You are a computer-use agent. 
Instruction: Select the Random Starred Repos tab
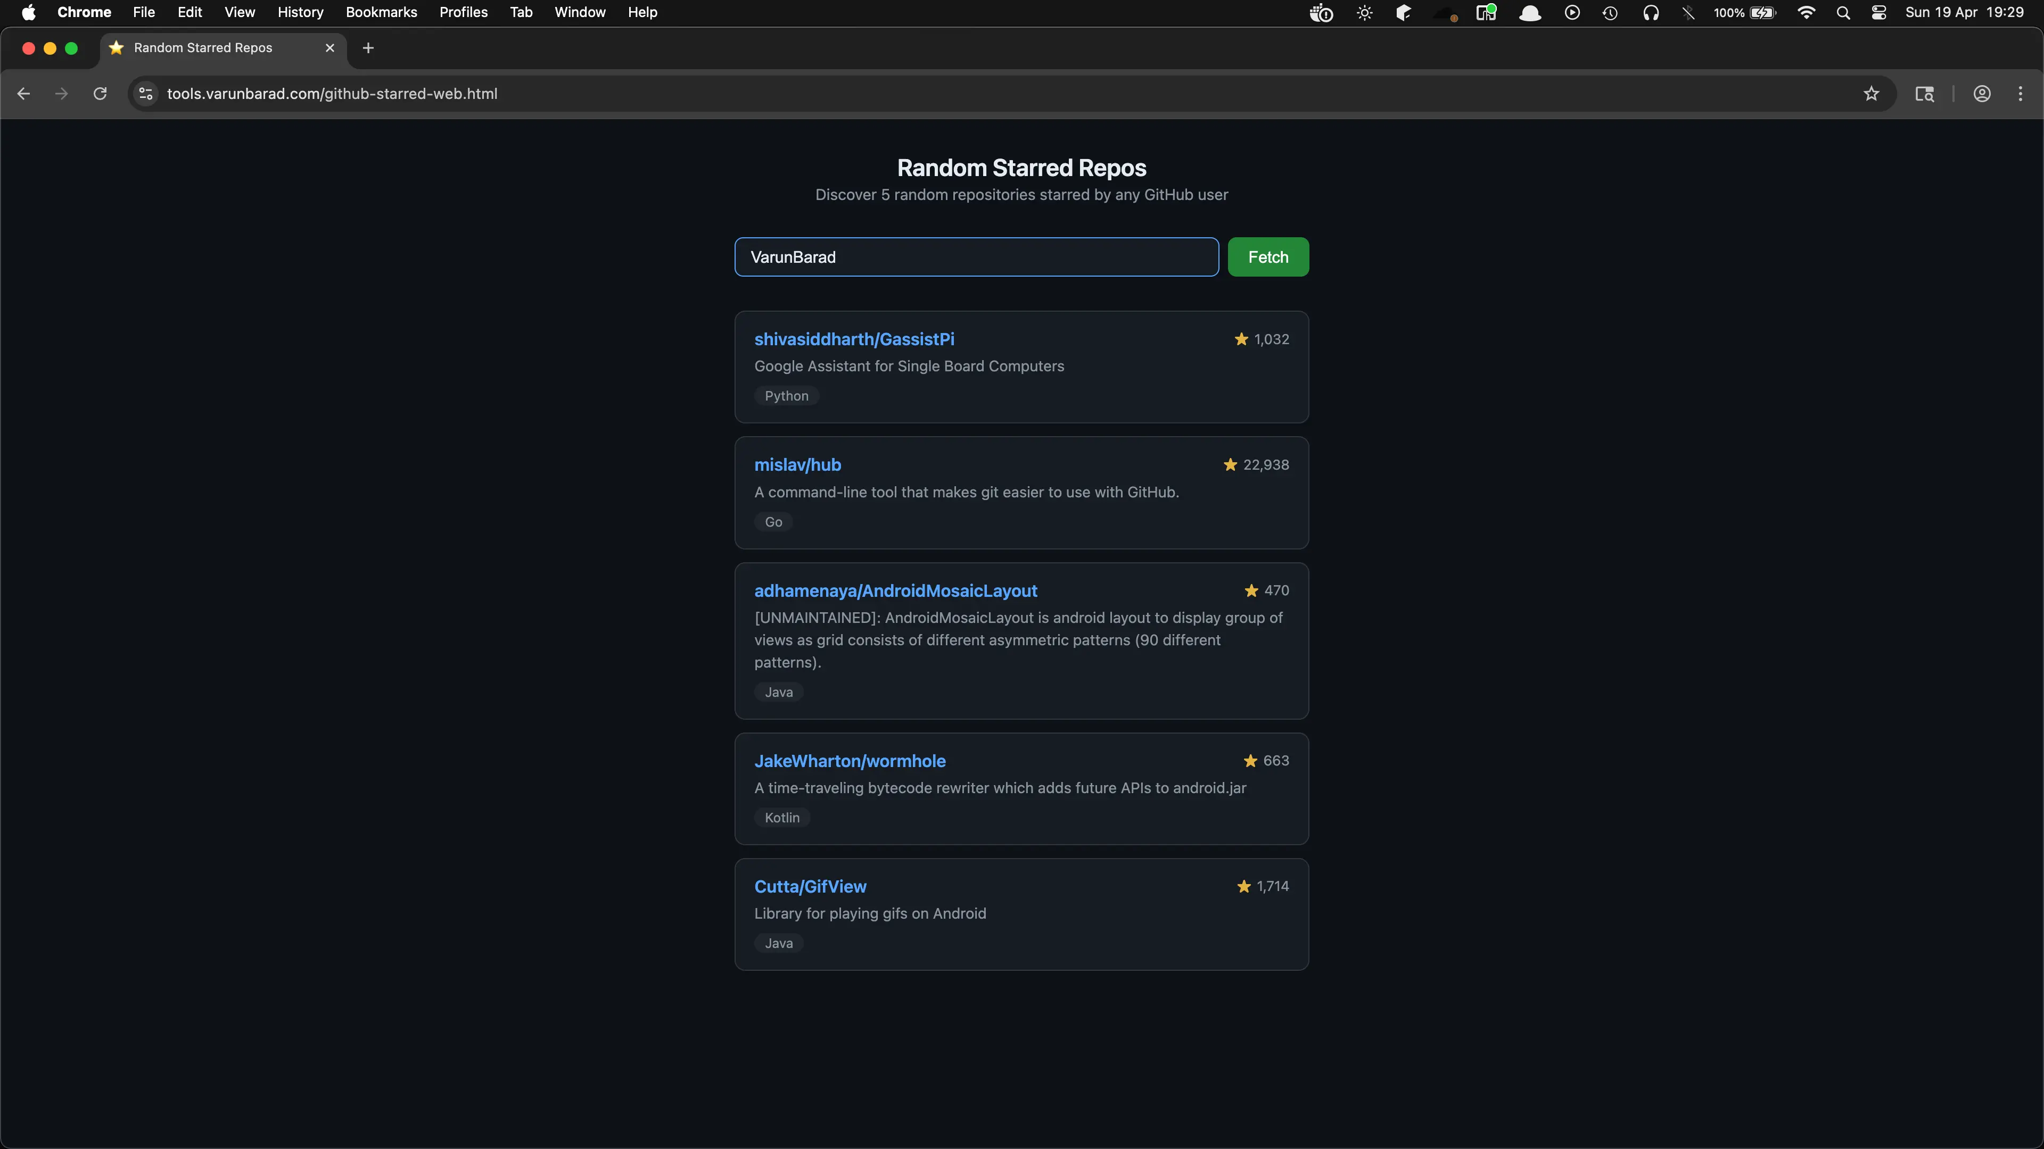[x=202, y=47]
